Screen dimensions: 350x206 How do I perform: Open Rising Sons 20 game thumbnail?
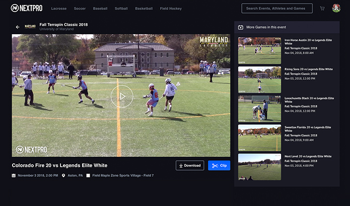pyautogui.click(x=259, y=80)
